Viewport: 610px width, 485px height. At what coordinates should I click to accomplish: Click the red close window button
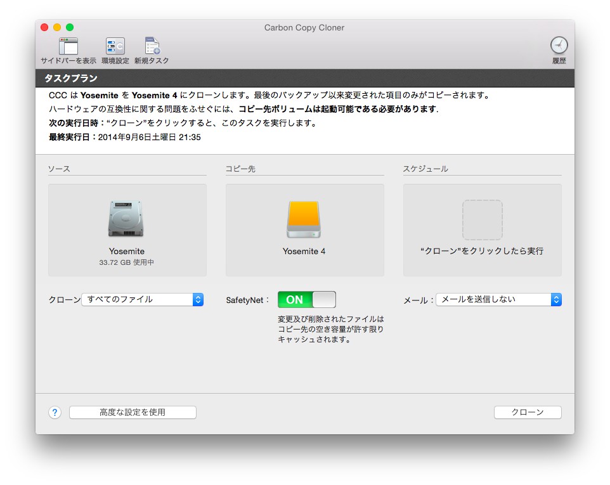coord(44,27)
